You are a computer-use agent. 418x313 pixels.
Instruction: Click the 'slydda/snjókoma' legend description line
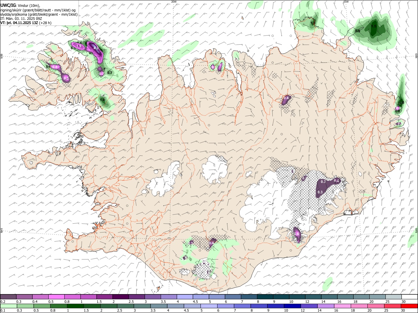pyautogui.click(x=39, y=14)
